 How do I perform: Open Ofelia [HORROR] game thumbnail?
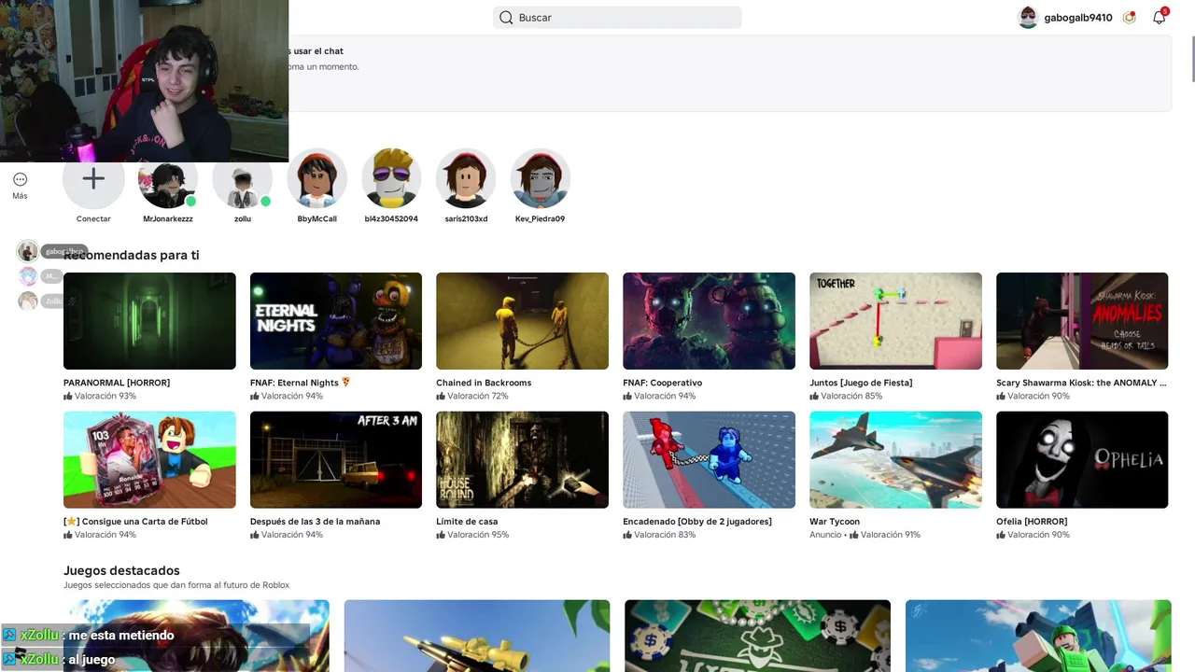coord(1082,460)
